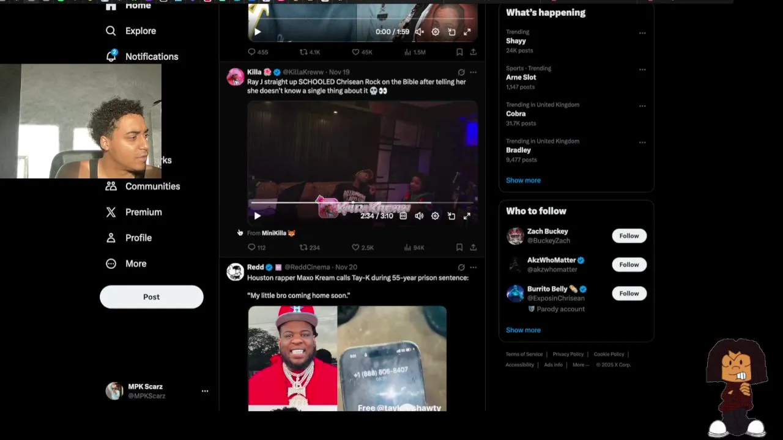The width and height of the screenshot is (783, 440).
Task: Open more options on Killa's post
Action: (473, 72)
